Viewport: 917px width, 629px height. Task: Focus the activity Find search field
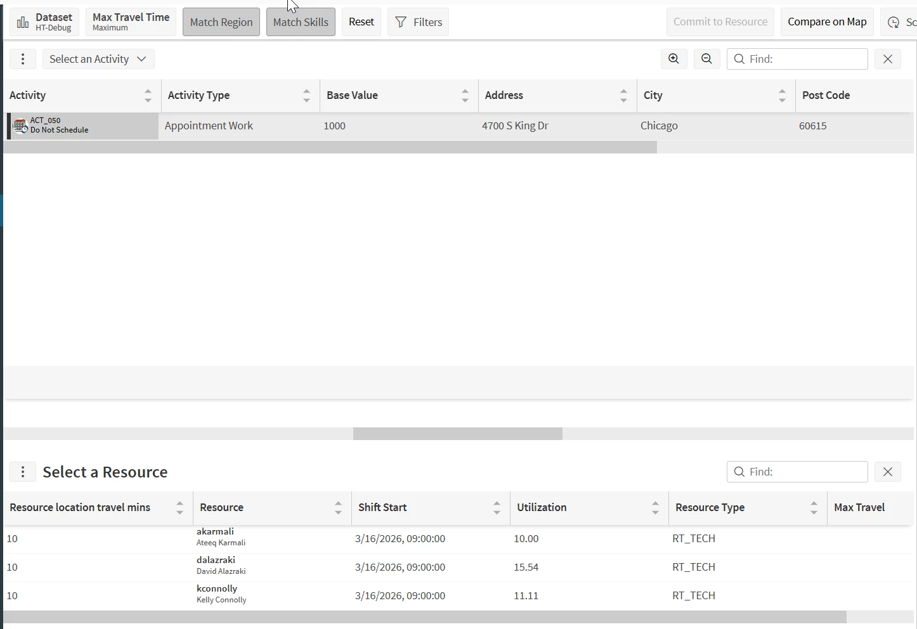(x=797, y=59)
